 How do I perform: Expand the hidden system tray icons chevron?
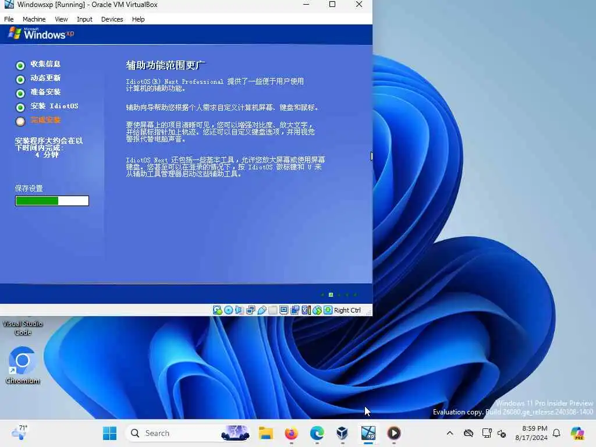point(450,433)
